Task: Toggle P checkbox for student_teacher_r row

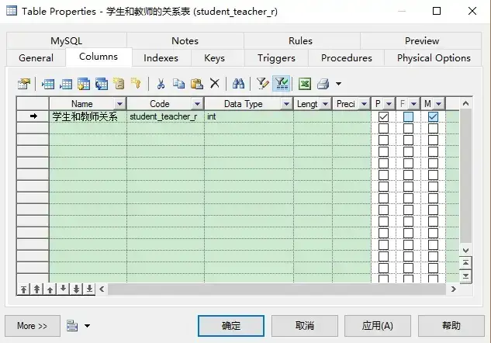Action: coord(383,117)
